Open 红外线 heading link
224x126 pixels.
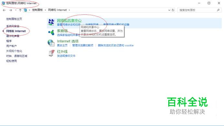62,52
